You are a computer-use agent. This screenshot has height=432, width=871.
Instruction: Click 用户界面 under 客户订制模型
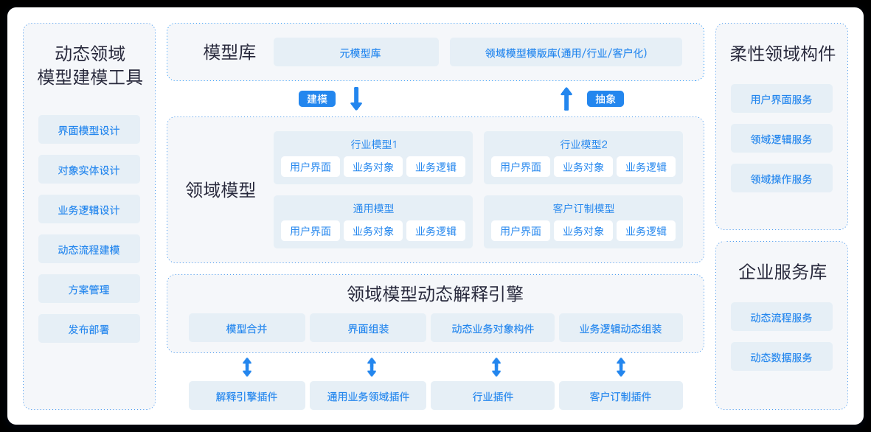pos(521,231)
